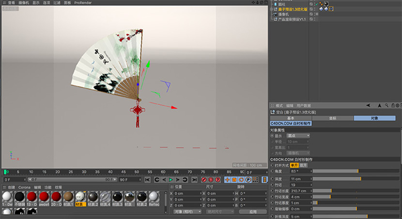Select the 不锈钢 black material ball
Image resolution: width=402 pixels, height=219 pixels.
point(19,197)
